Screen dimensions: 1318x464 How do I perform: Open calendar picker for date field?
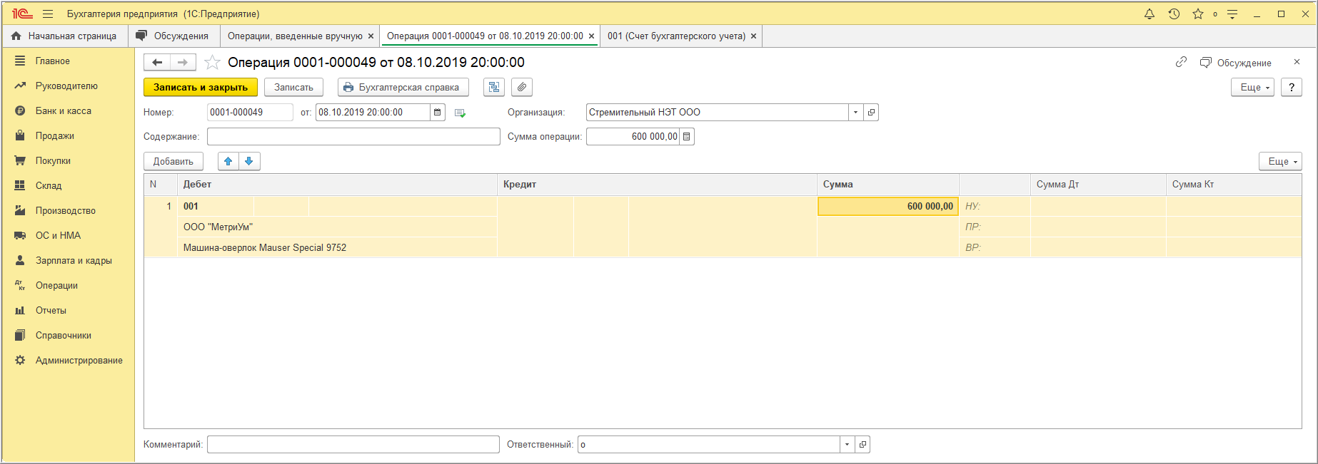[x=438, y=112]
